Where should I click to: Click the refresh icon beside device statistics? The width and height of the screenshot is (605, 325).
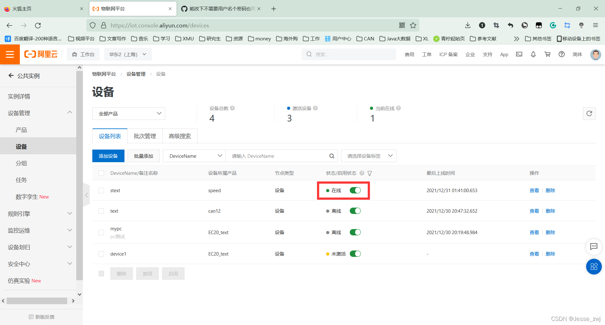point(589,114)
